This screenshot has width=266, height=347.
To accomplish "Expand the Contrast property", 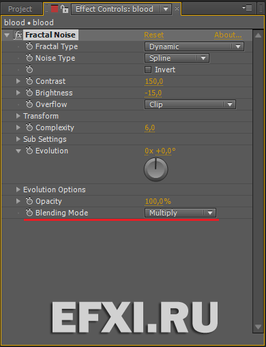I will click(18, 81).
